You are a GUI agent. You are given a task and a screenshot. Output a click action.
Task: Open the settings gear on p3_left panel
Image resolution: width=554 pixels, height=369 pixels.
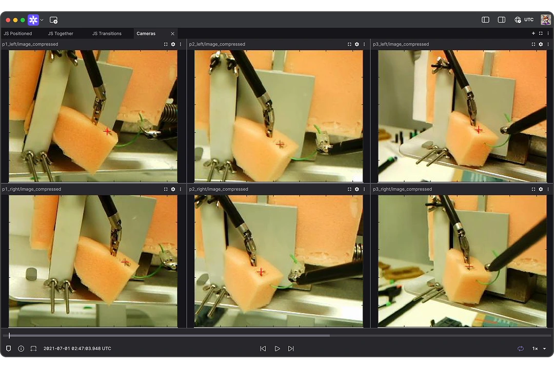coord(540,44)
